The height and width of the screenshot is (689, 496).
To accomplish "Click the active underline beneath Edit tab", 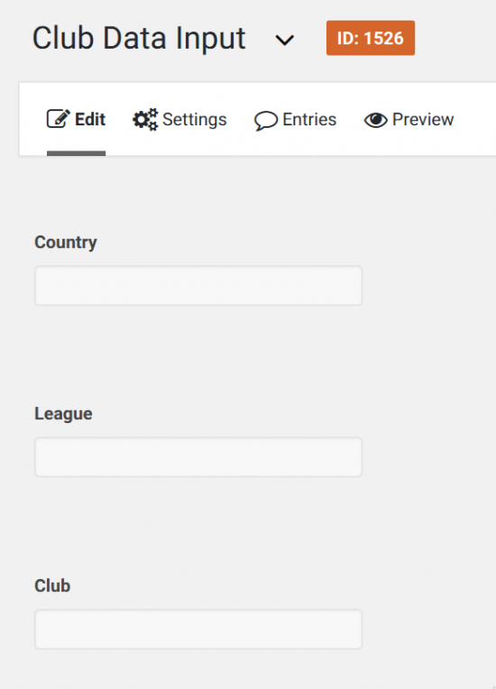I will click(76, 153).
